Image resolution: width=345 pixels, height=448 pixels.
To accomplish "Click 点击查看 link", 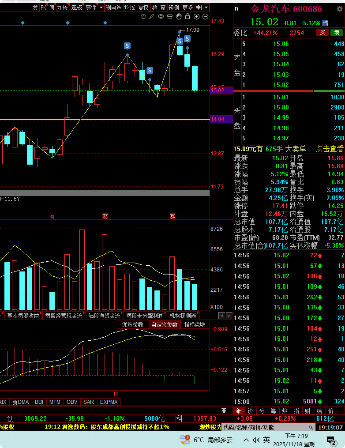I will (x=329, y=149).
